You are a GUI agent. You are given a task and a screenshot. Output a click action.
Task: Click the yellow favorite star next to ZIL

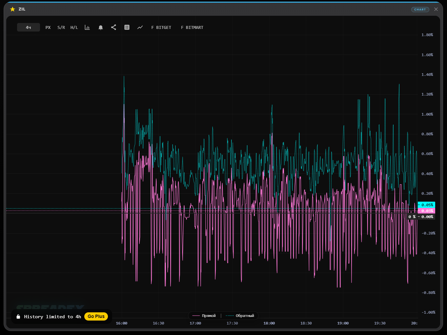pos(12,9)
